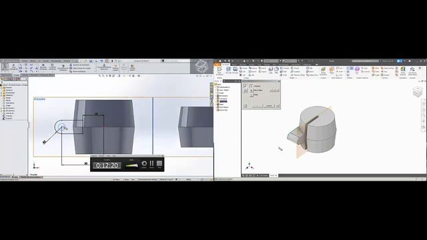This screenshot has width=427, height=240.
Task: Click Convert to Sheet Metal in Inventor
Action: click(x=412, y=71)
